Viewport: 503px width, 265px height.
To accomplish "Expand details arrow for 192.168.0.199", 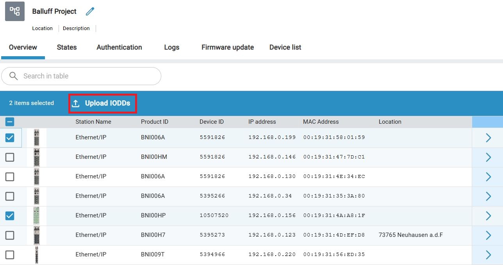I will pyautogui.click(x=488, y=138).
